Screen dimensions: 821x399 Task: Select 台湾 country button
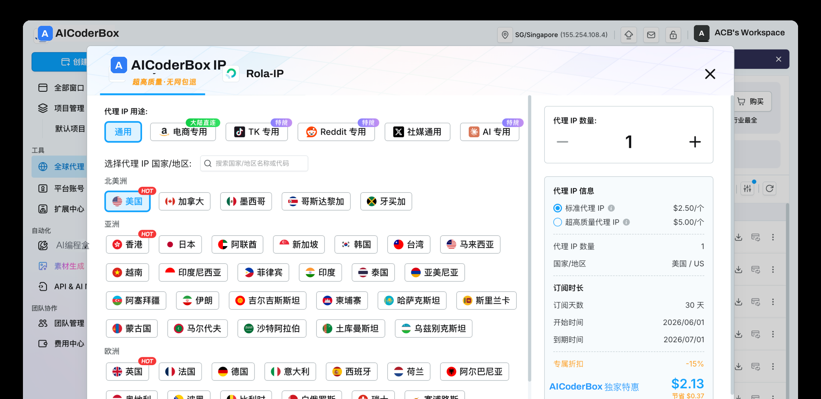[409, 244]
